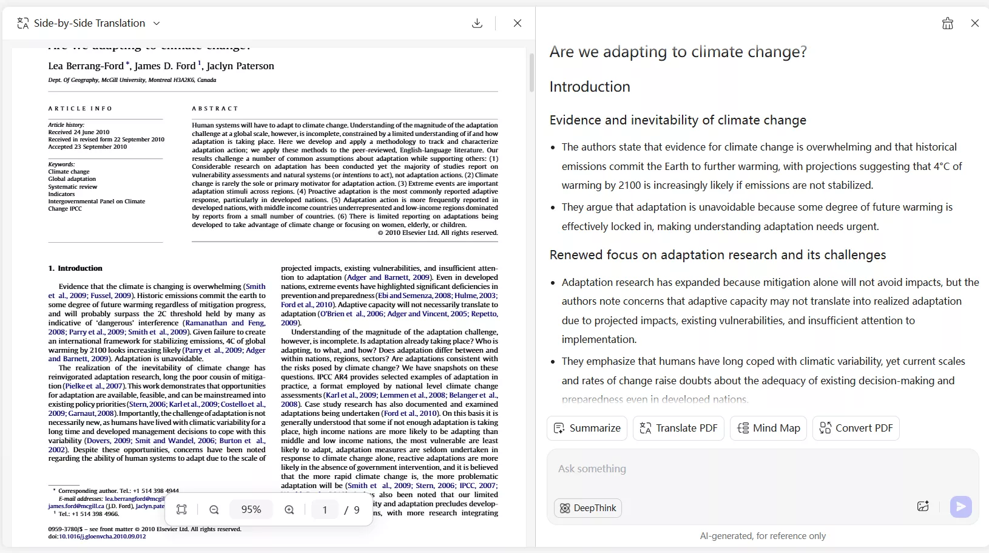The width and height of the screenshot is (989, 553).
Task: Click the zoom in magnifier icon
Action: tap(289, 510)
